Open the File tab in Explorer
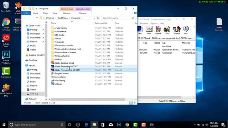 coord(26,13)
